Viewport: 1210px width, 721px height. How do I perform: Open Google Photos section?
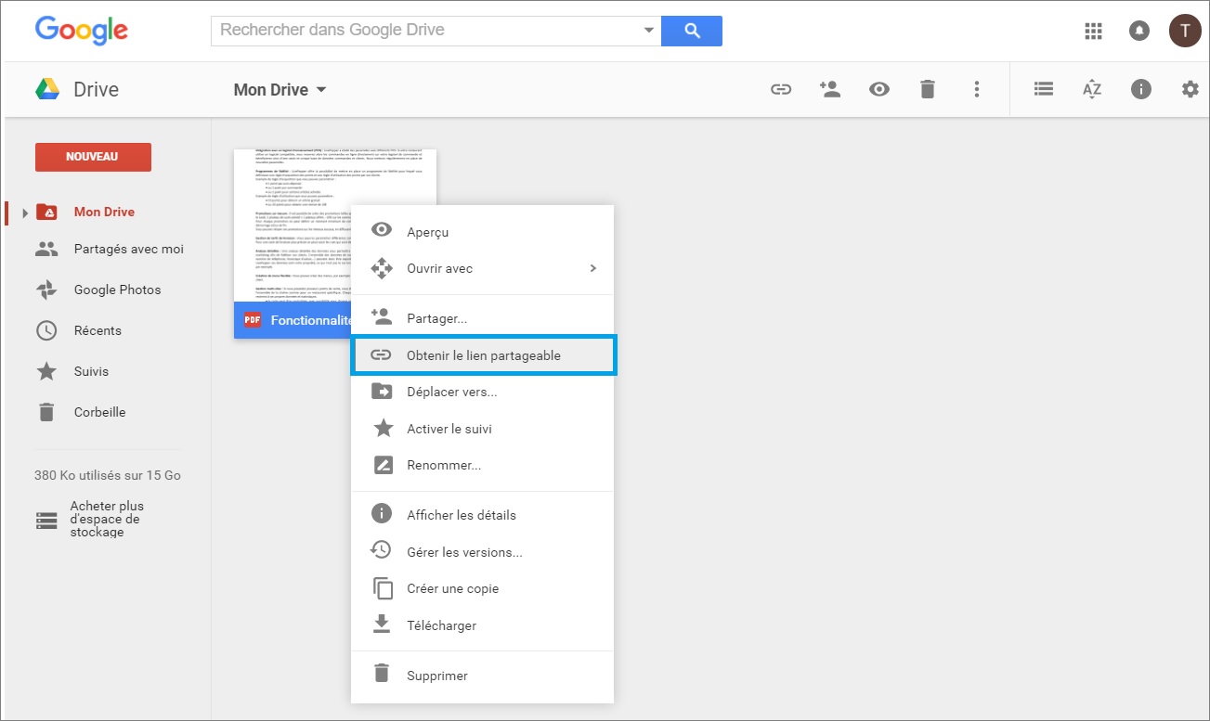coord(118,290)
